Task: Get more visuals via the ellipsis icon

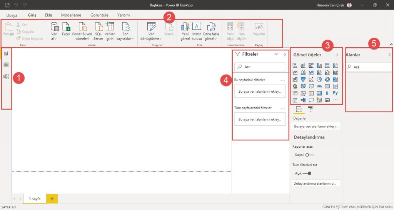Action: tap(335, 100)
